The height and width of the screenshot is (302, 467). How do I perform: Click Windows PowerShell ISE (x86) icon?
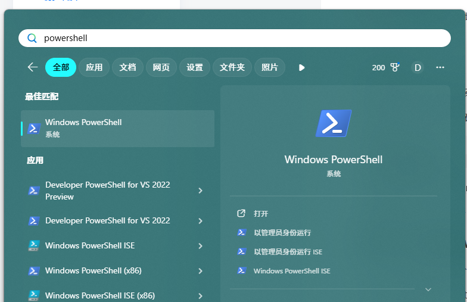(33, 295)
